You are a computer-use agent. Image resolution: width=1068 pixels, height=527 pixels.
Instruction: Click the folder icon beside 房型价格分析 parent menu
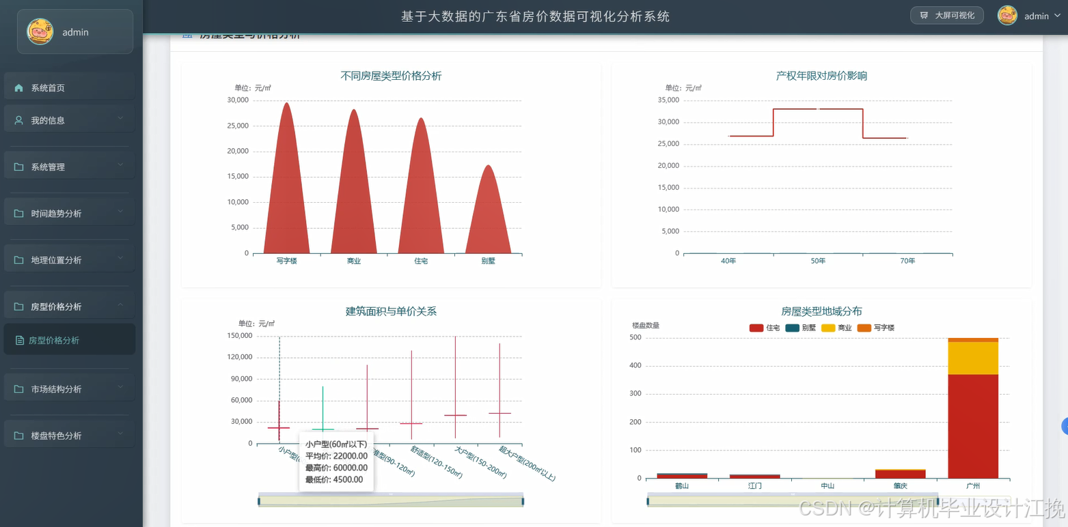19,307
